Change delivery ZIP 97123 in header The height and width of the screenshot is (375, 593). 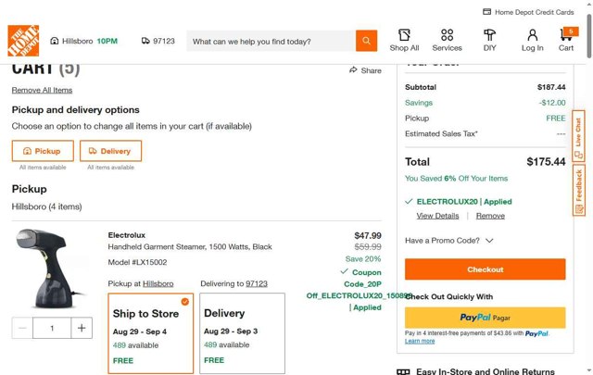(158, 41)
